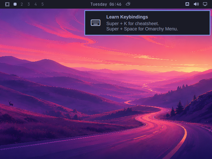The height and width of the screenshot is (159, 212).
Task: Open the monitor display icon
Action: point(205,4)
